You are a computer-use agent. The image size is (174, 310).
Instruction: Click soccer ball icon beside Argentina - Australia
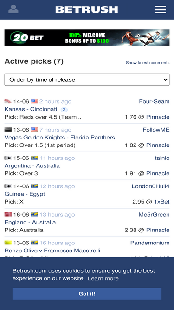point(8,158)
